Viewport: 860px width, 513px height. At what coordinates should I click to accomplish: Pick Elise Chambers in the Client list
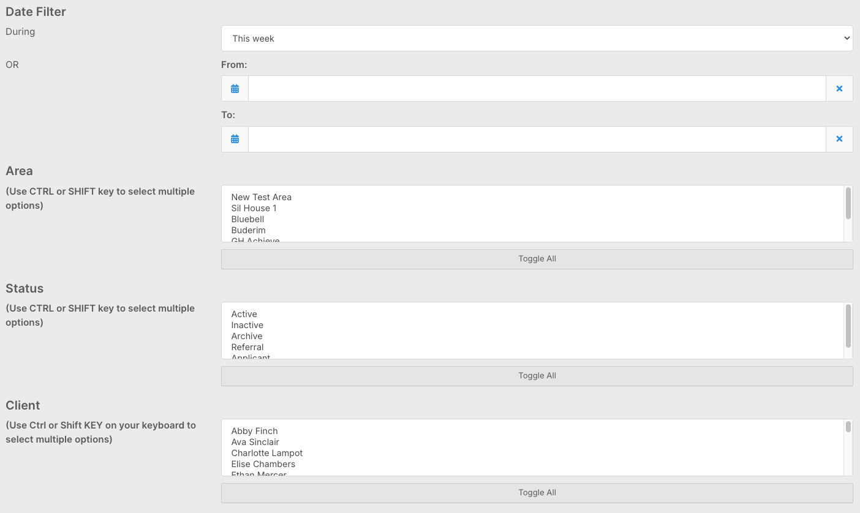pos(532,464)
